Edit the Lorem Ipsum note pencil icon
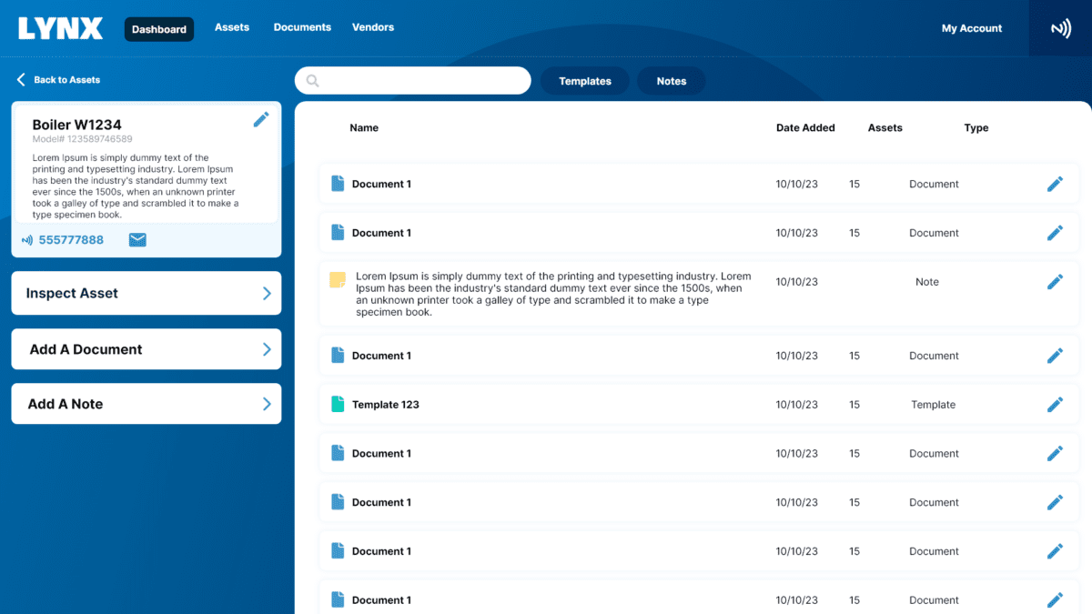1092x614 pixels. click(1055, 282)
